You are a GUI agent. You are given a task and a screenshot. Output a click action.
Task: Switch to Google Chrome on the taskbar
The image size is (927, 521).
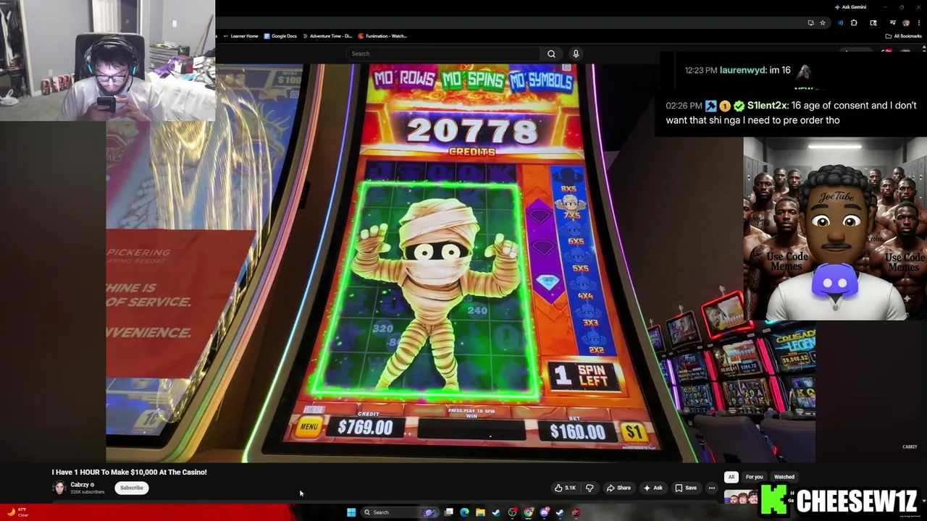(x=529, y=512)
